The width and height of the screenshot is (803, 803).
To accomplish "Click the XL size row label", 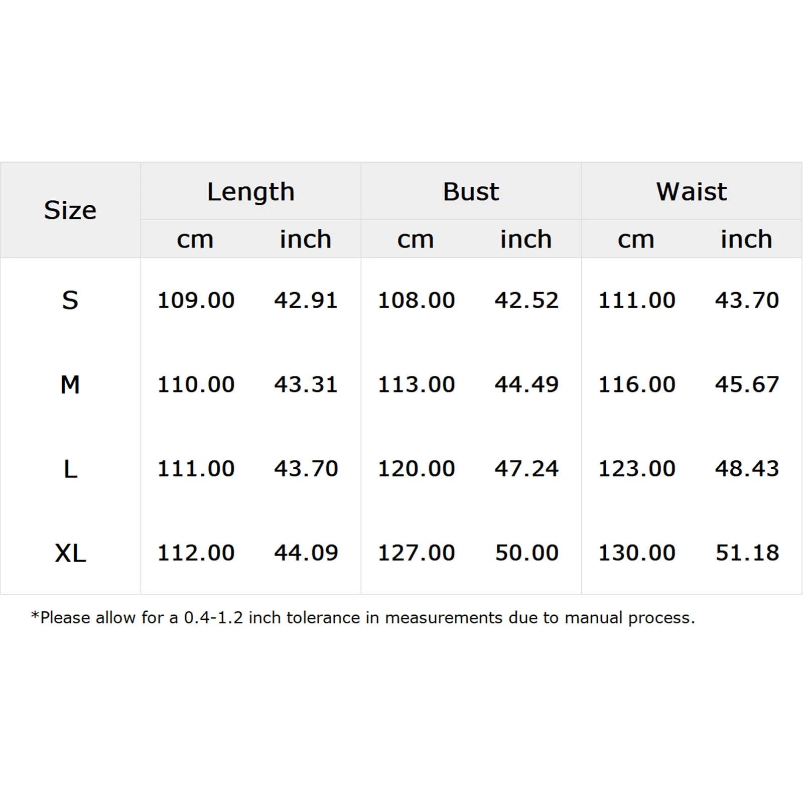I will pos(70,554).
